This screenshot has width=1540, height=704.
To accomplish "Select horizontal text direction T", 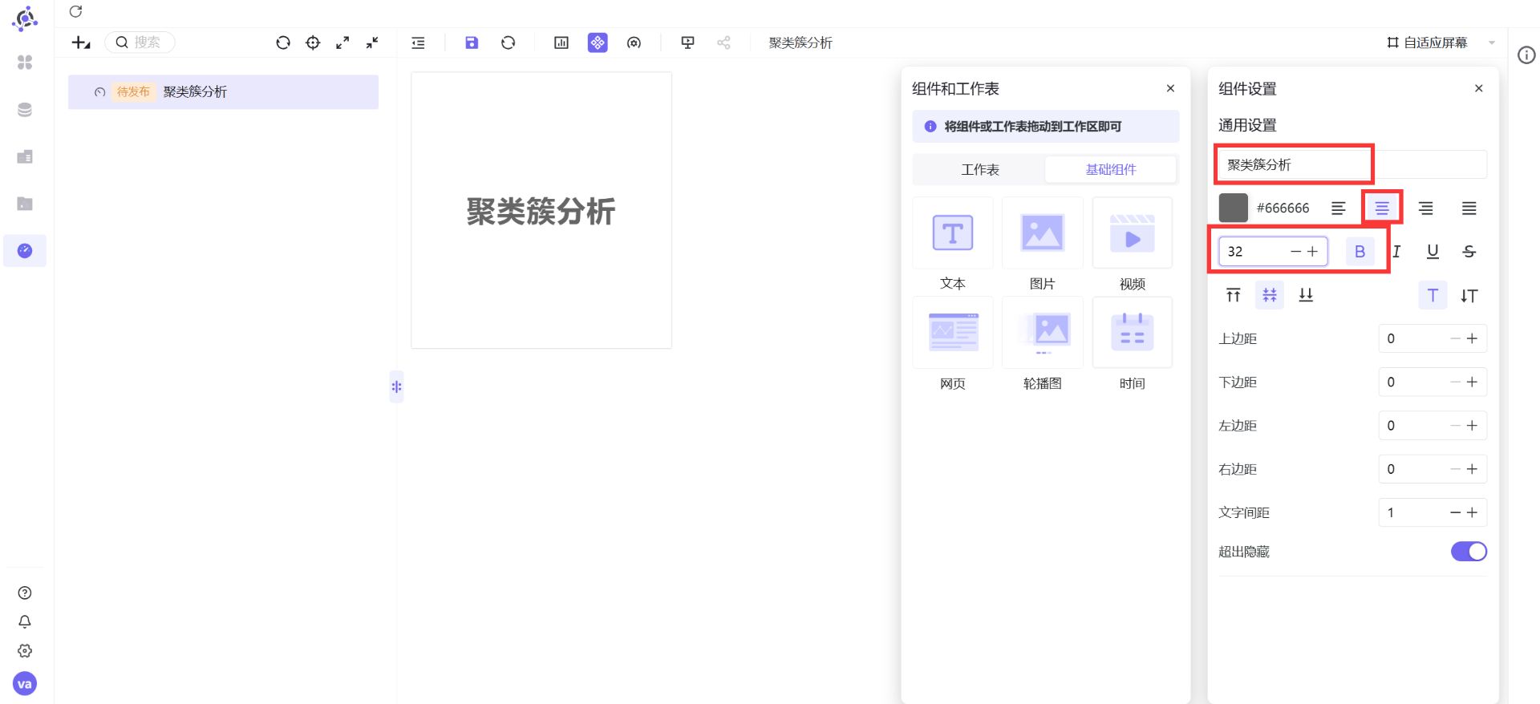I will (1433, 296).
